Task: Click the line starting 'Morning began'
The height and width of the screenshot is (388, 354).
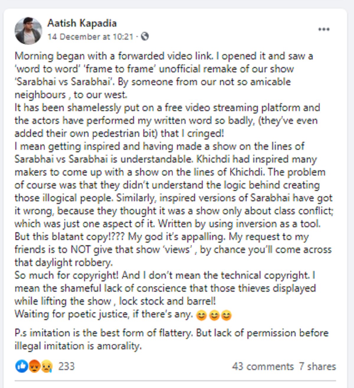Action: coord(164,56)
